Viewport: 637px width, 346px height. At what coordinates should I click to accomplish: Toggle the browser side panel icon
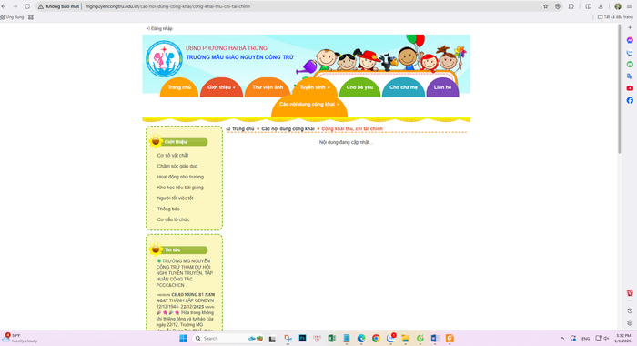[x=588, y=6]
